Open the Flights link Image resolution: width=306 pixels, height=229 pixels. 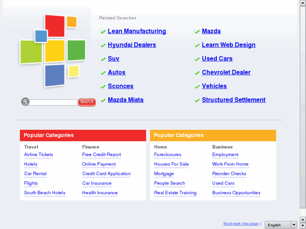[31, 183]
